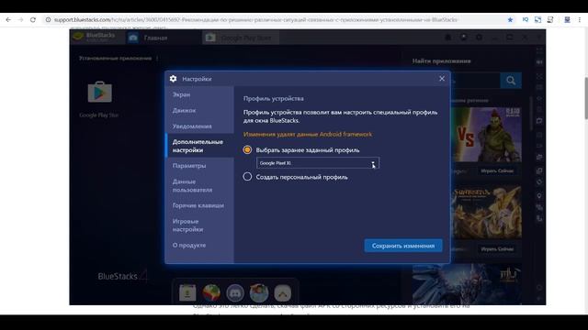Switch to the Google Play Store tab
588x330 pixels.
pyautogui.click(x=241, y=38)
